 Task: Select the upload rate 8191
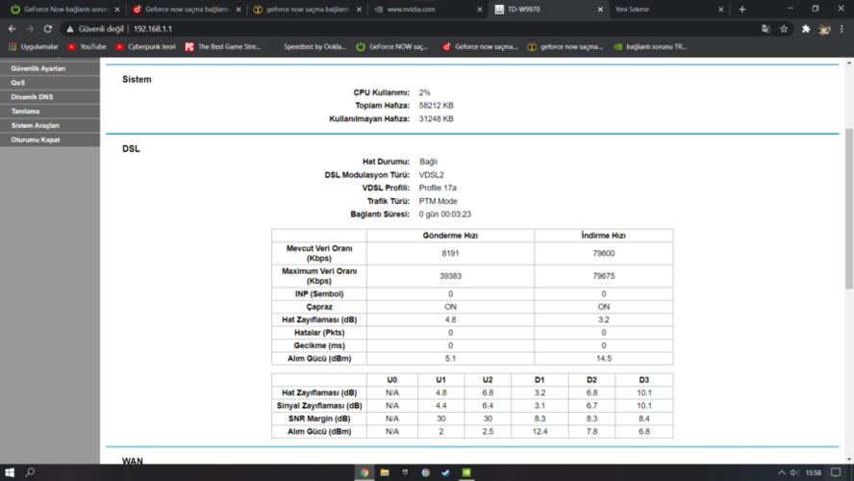(x=450, y=253)
